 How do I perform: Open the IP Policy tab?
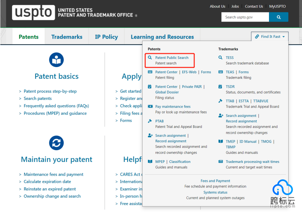point(106,37)
